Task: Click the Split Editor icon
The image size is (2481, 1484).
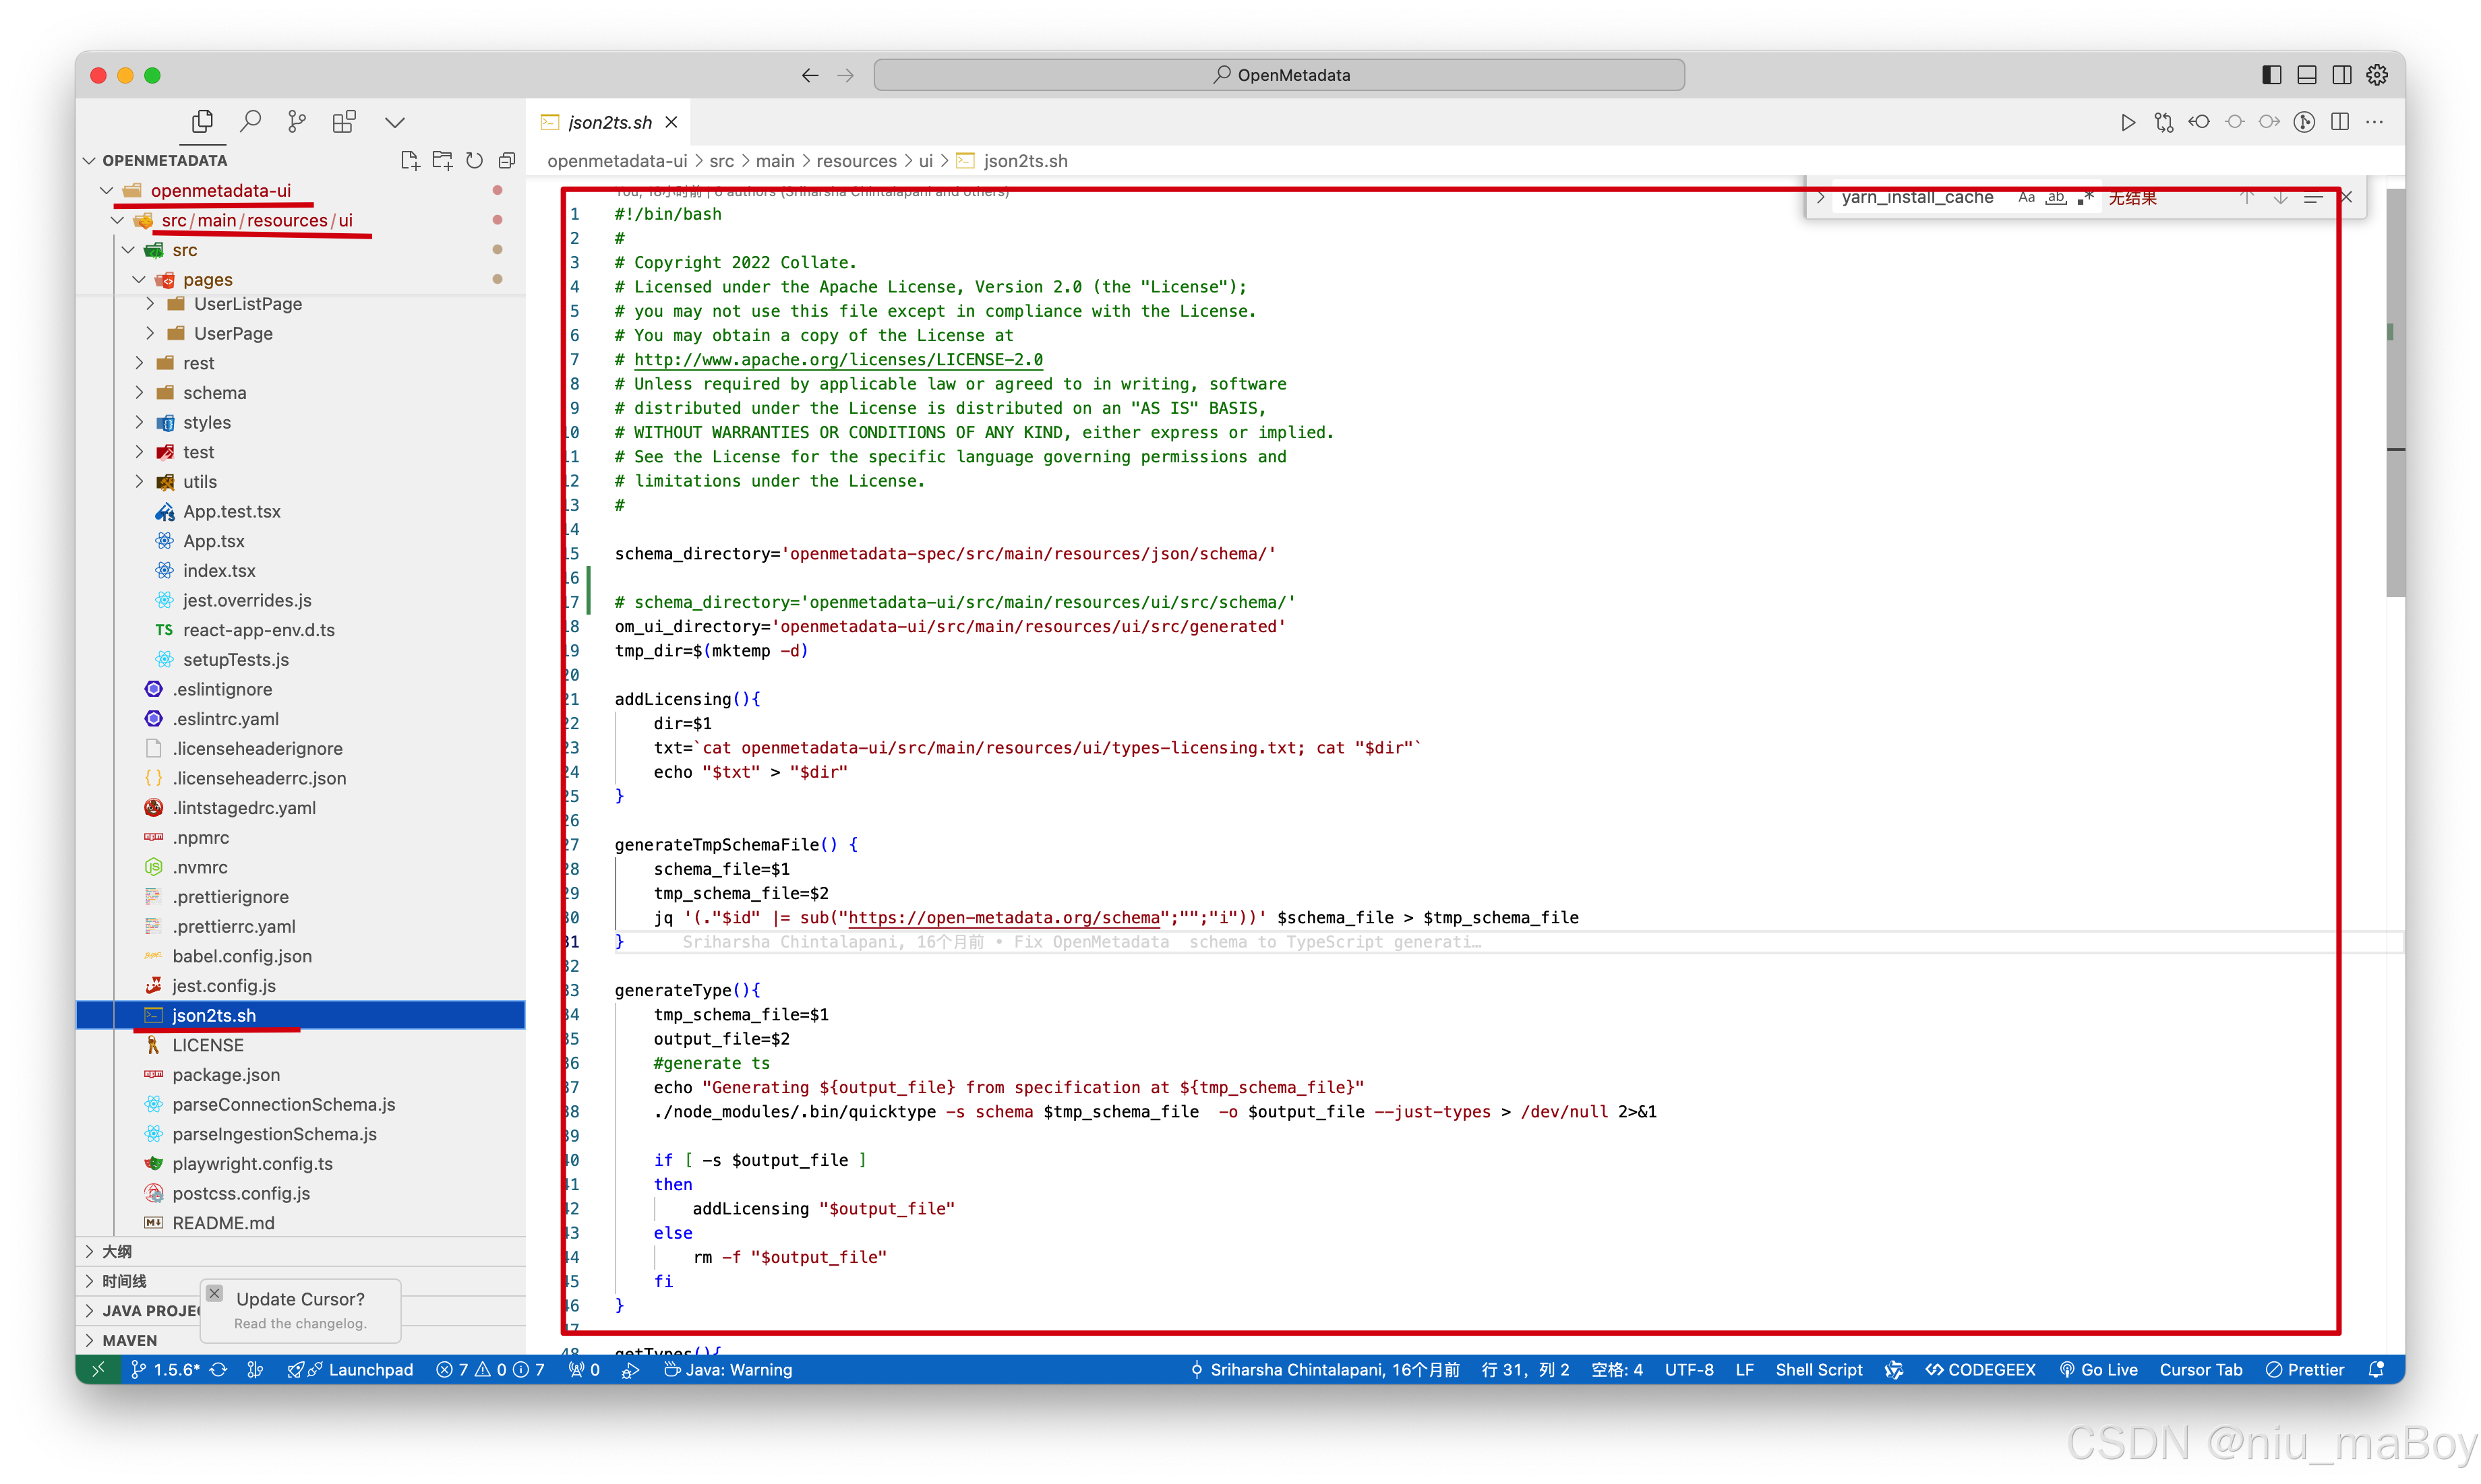Action: click(2340, 122)
